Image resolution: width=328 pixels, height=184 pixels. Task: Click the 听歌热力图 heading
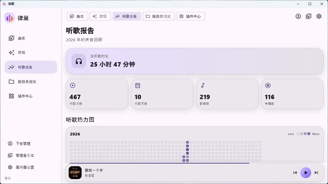click(x=80, y=120)
